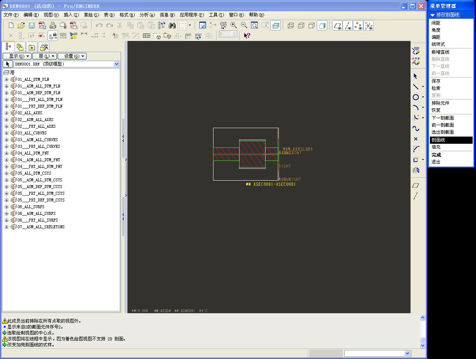Viewport: 476px width, 359px height.
Task: Open the 设置(G) dropdown in the layer panel
Action: (72, 56)
